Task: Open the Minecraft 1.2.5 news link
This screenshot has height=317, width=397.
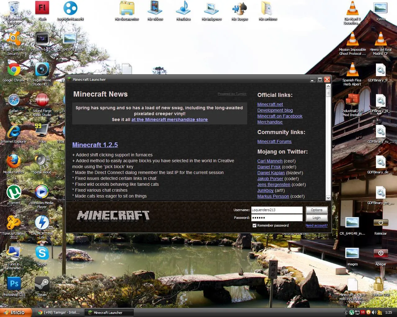Action: tap(95, 145)
